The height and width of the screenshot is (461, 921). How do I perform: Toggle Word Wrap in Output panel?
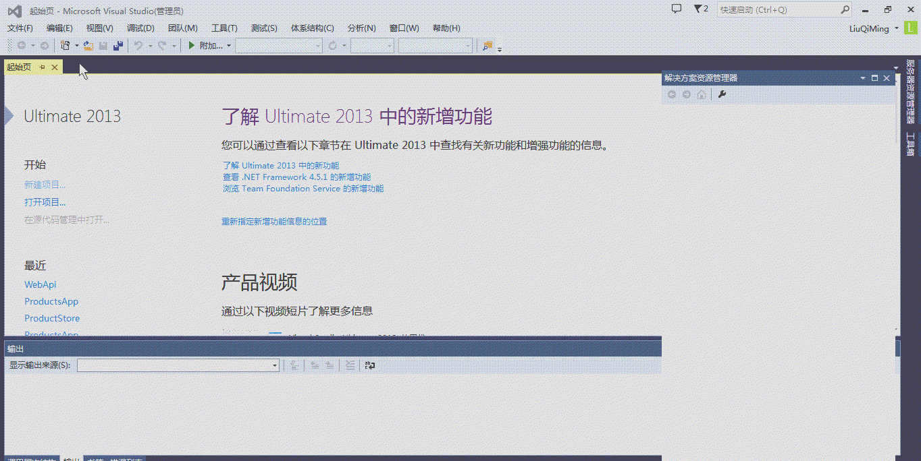(x=370, y=365)
